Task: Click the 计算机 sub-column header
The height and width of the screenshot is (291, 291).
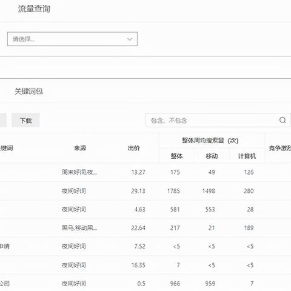Action: [x=247, y=156]
